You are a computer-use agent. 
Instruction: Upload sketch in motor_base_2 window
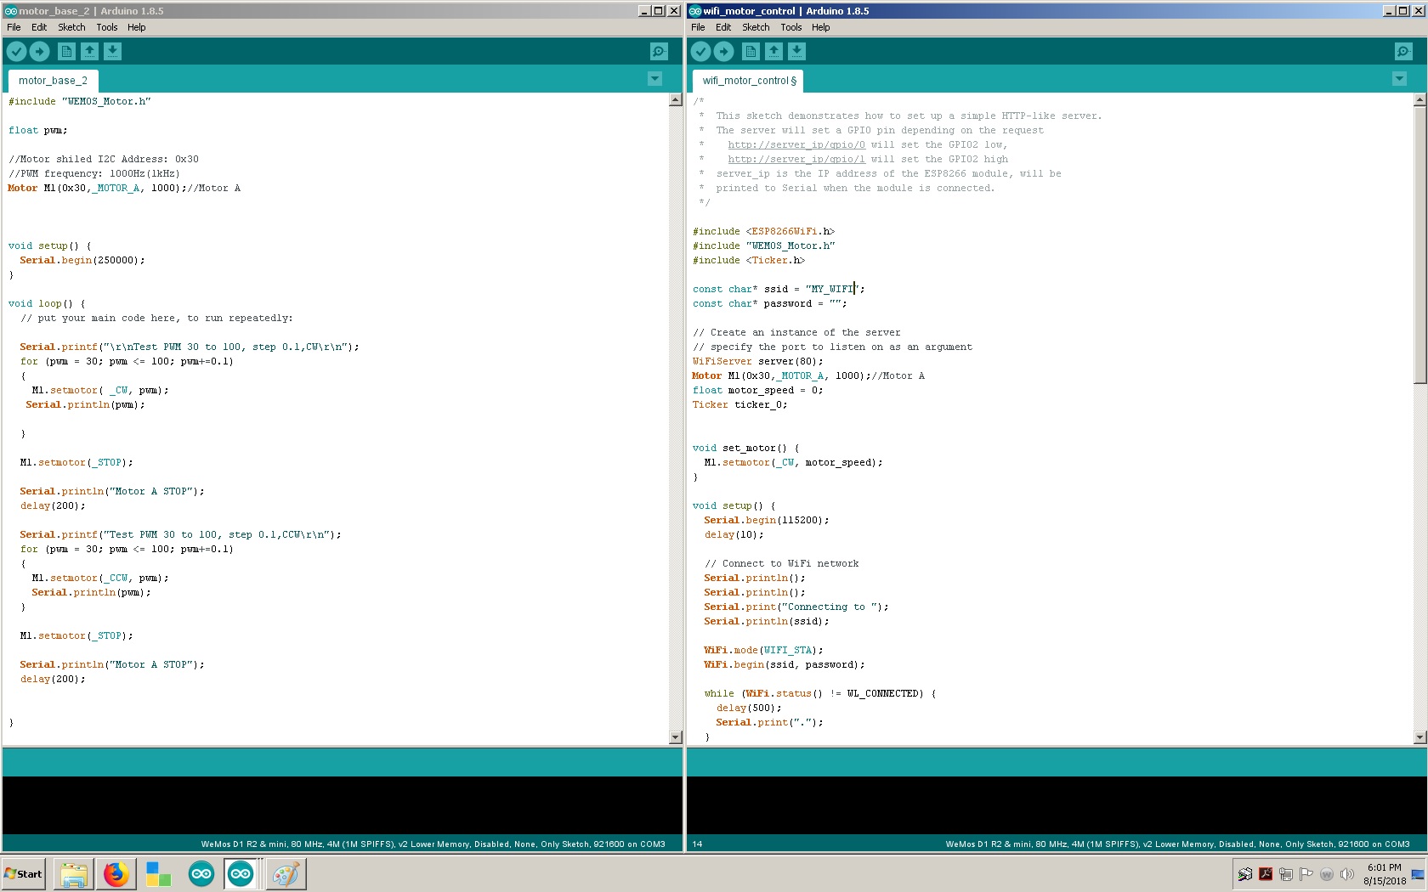[40, 52]
